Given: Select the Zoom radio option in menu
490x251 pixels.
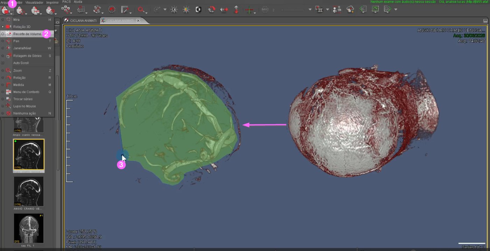Looking at the screenshot, I should coord(3,70).
